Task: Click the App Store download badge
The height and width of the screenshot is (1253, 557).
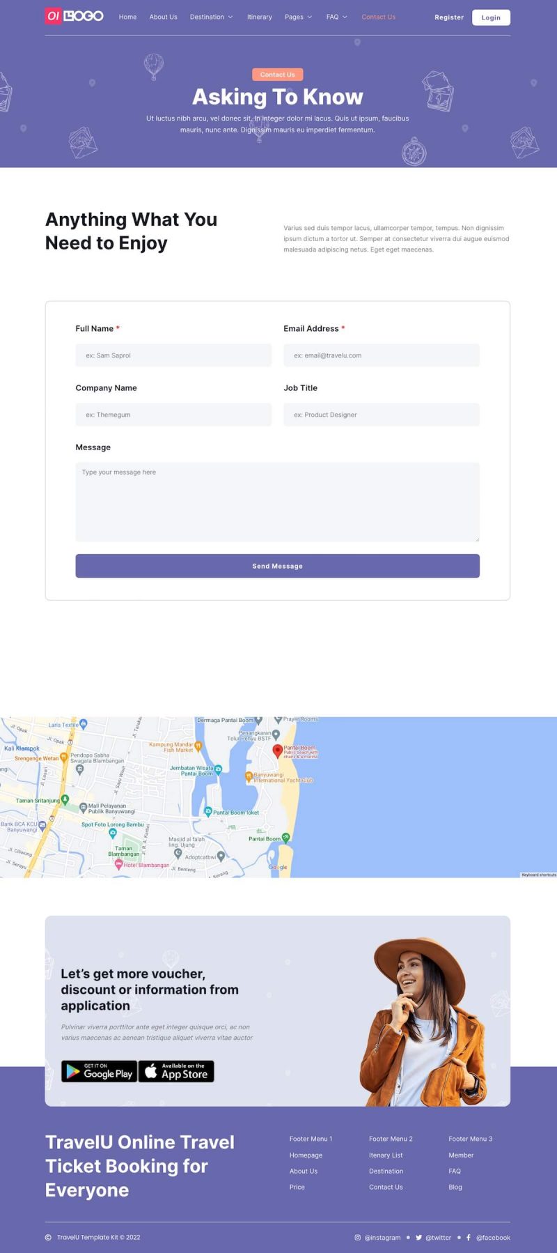Action: [176, 1071]
